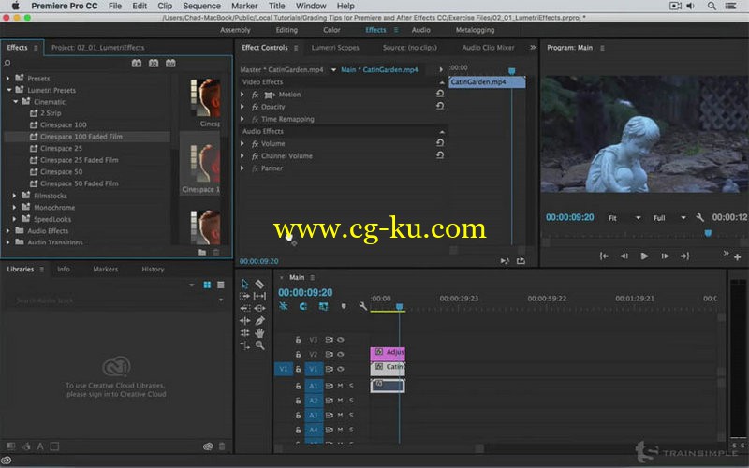
Task: Click the timeline wrench settings icon
Action: point(362,306)
